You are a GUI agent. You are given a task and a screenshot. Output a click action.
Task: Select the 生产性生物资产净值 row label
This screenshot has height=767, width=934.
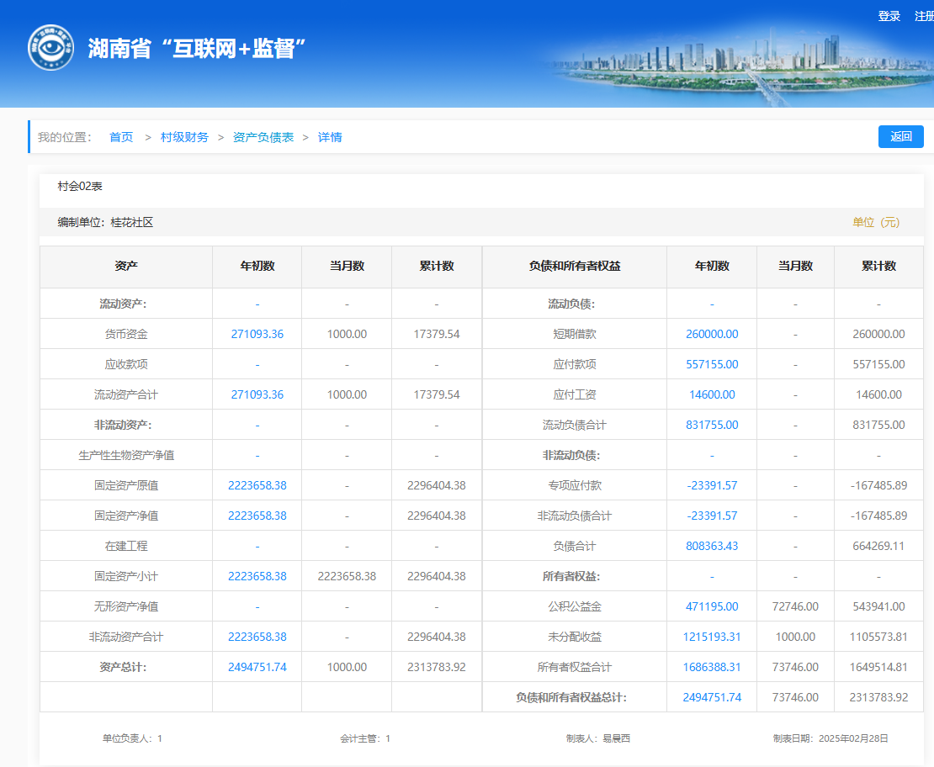tap(126, 455)
